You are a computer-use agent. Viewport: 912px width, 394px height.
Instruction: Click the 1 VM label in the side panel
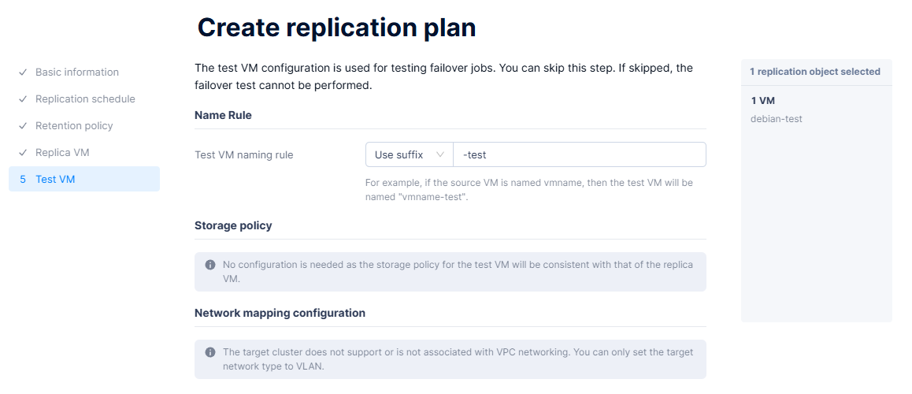click(x=763, y=101)
